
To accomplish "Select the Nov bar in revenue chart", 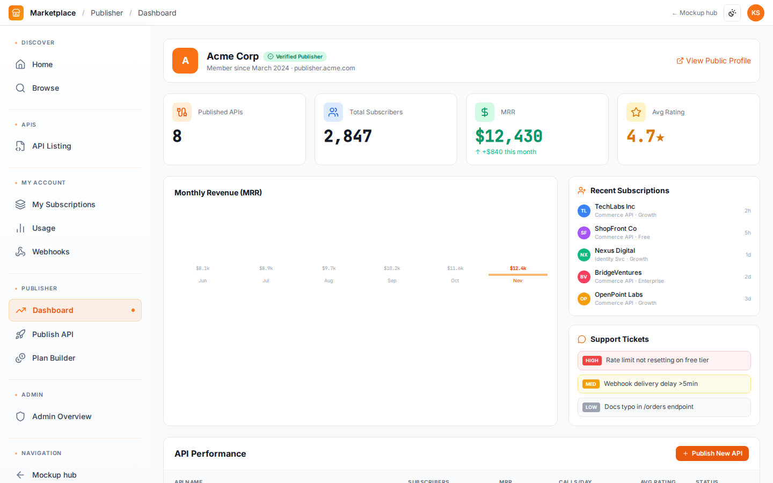I will pos(518,274).
